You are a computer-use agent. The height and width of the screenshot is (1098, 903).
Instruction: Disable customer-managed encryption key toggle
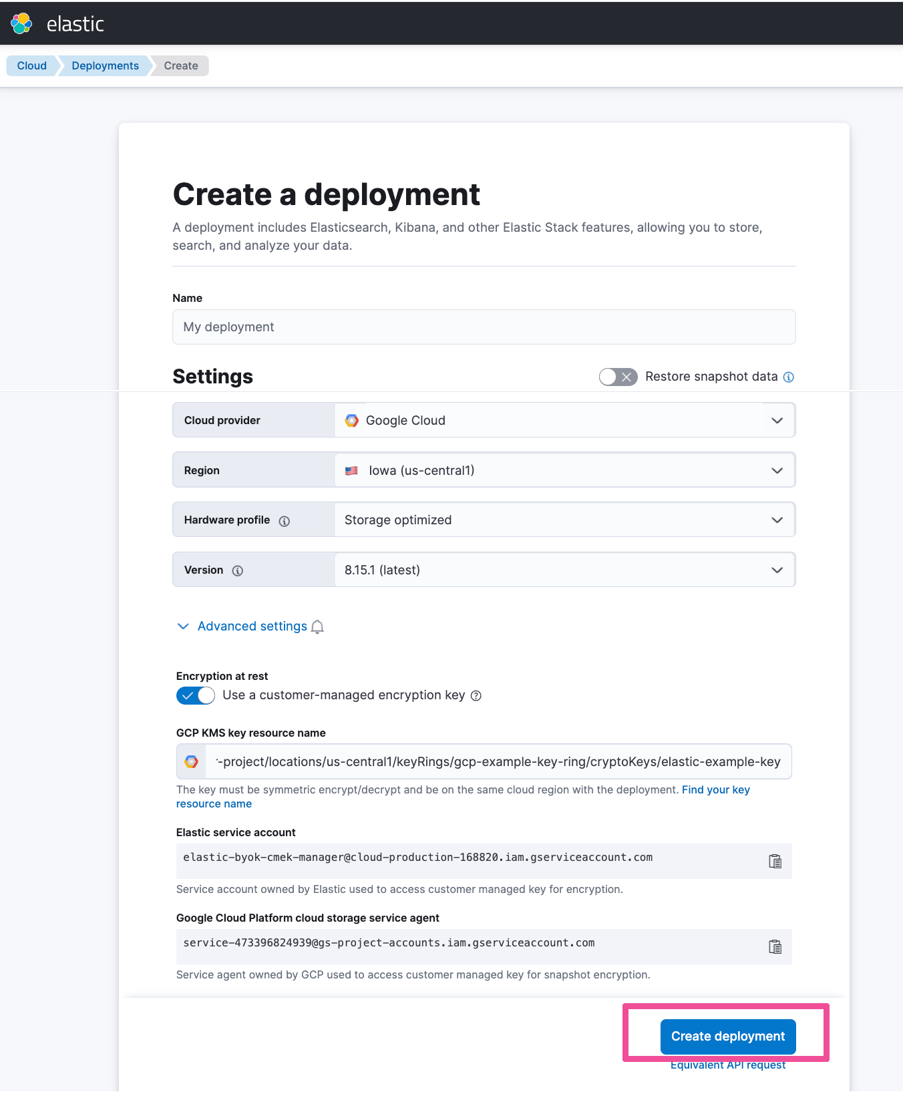coord(196,696)
